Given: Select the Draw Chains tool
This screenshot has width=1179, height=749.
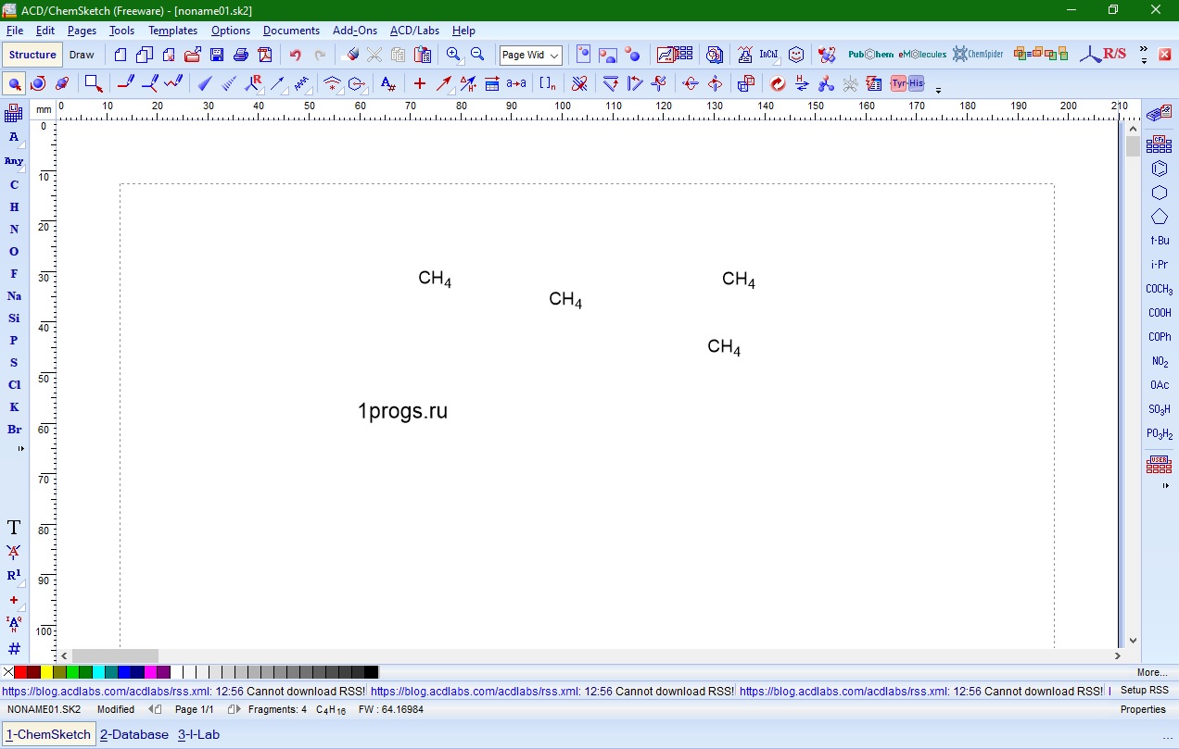Looking at the screenshot, I should coord(173,84).
